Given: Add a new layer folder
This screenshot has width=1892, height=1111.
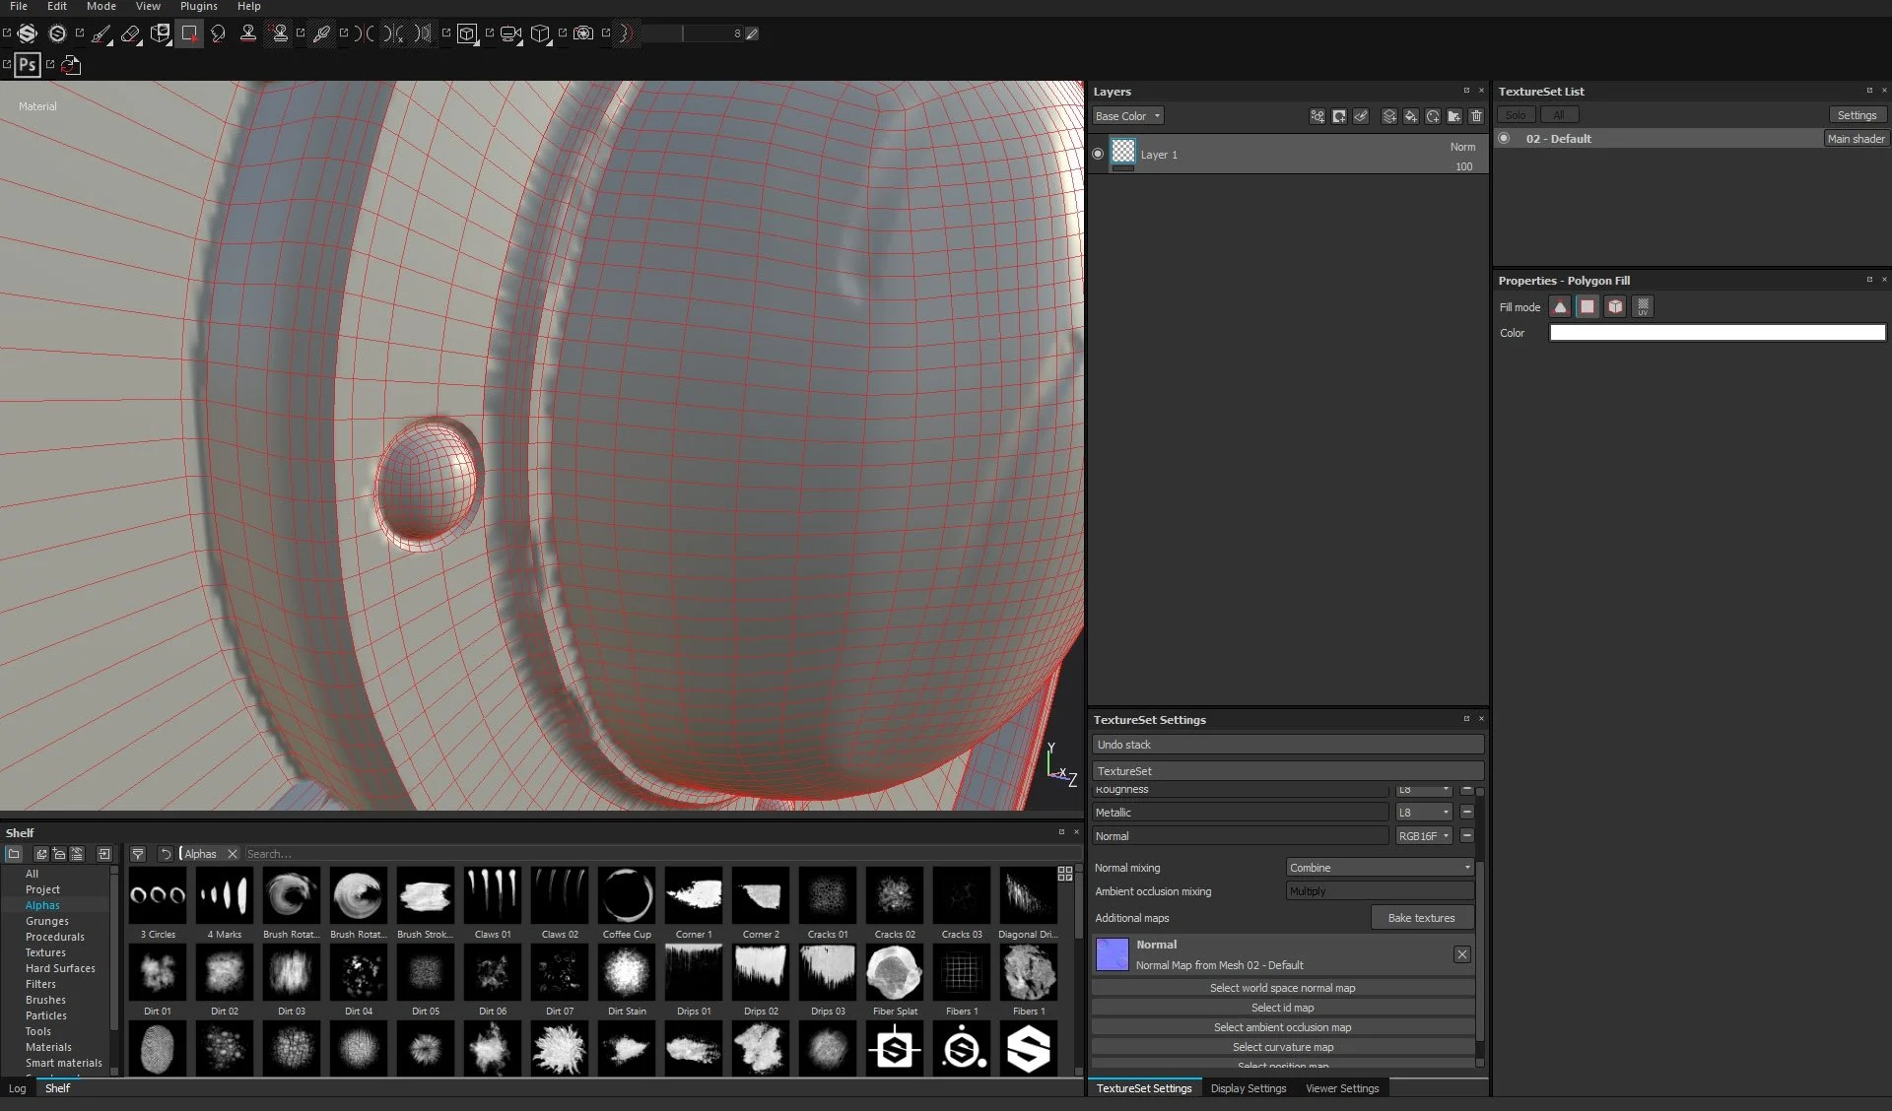Looking at the screenshot, I should click(x=1454, y=116).
